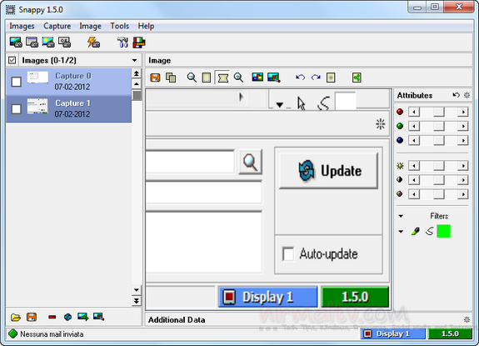Click the images list single up arrow
The image size is (479, 346).
point(137,83)
